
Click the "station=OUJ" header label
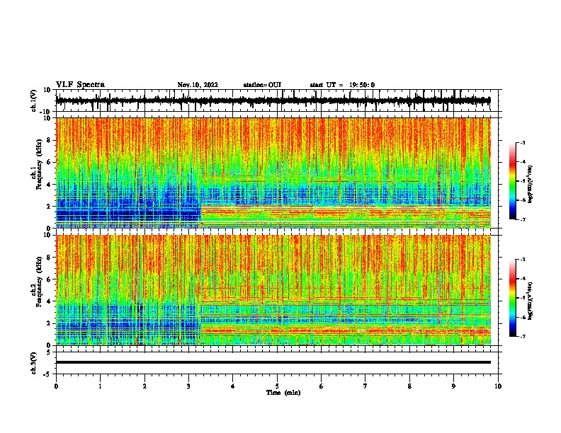click(262, 85)
